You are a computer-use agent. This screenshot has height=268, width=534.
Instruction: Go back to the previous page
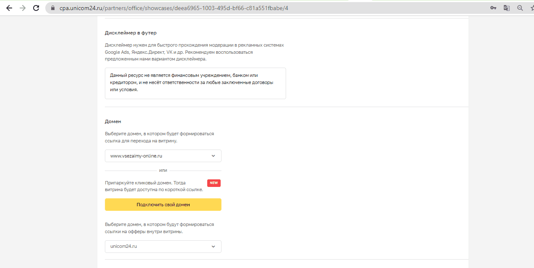[9, 8]
